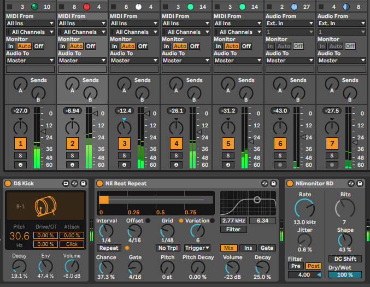Arm track 6 for recording
370x287 pixels.
[x=280, y=165]
